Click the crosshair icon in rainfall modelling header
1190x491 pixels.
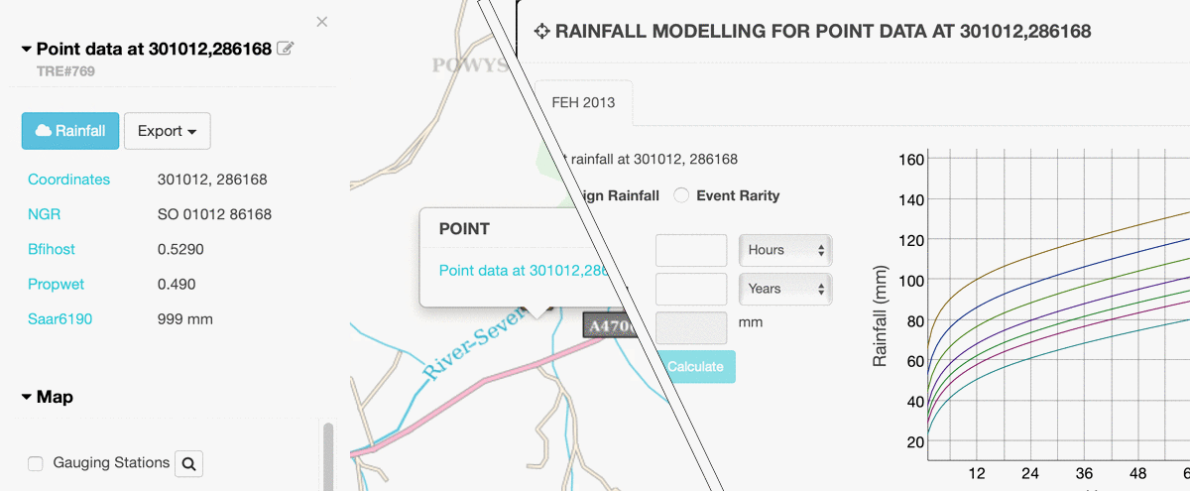point(541,32)
